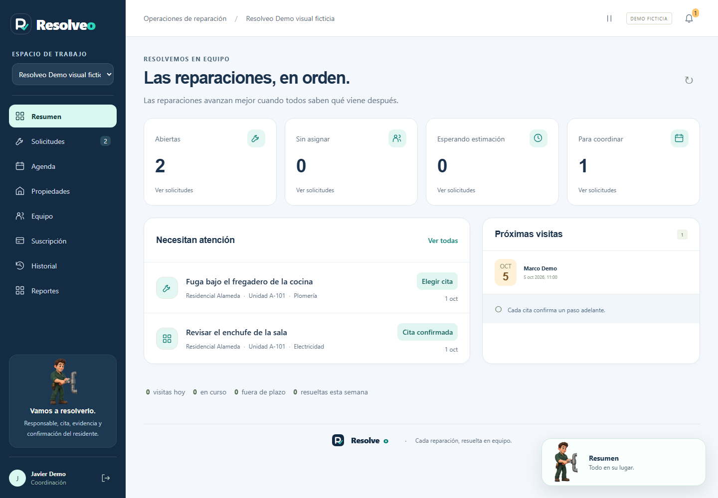Open the Agenda section
The height and width of the screenshot is (498, 718).
point(63,166)
